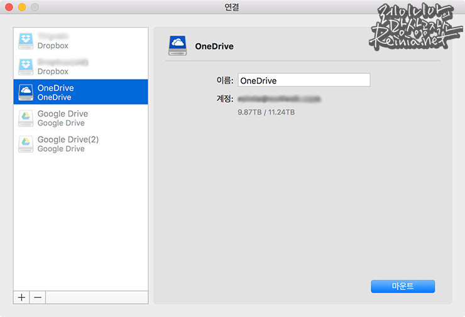Click the second Dropbox drive icon
The image size is (465, 317).
[26, 66]
